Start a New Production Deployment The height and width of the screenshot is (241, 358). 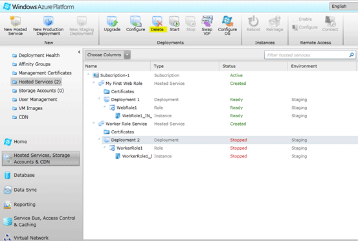coord(48,25)
